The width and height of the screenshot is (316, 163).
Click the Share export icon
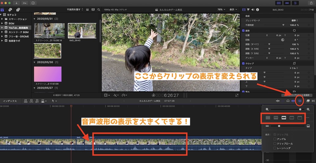tap(311, 3)
